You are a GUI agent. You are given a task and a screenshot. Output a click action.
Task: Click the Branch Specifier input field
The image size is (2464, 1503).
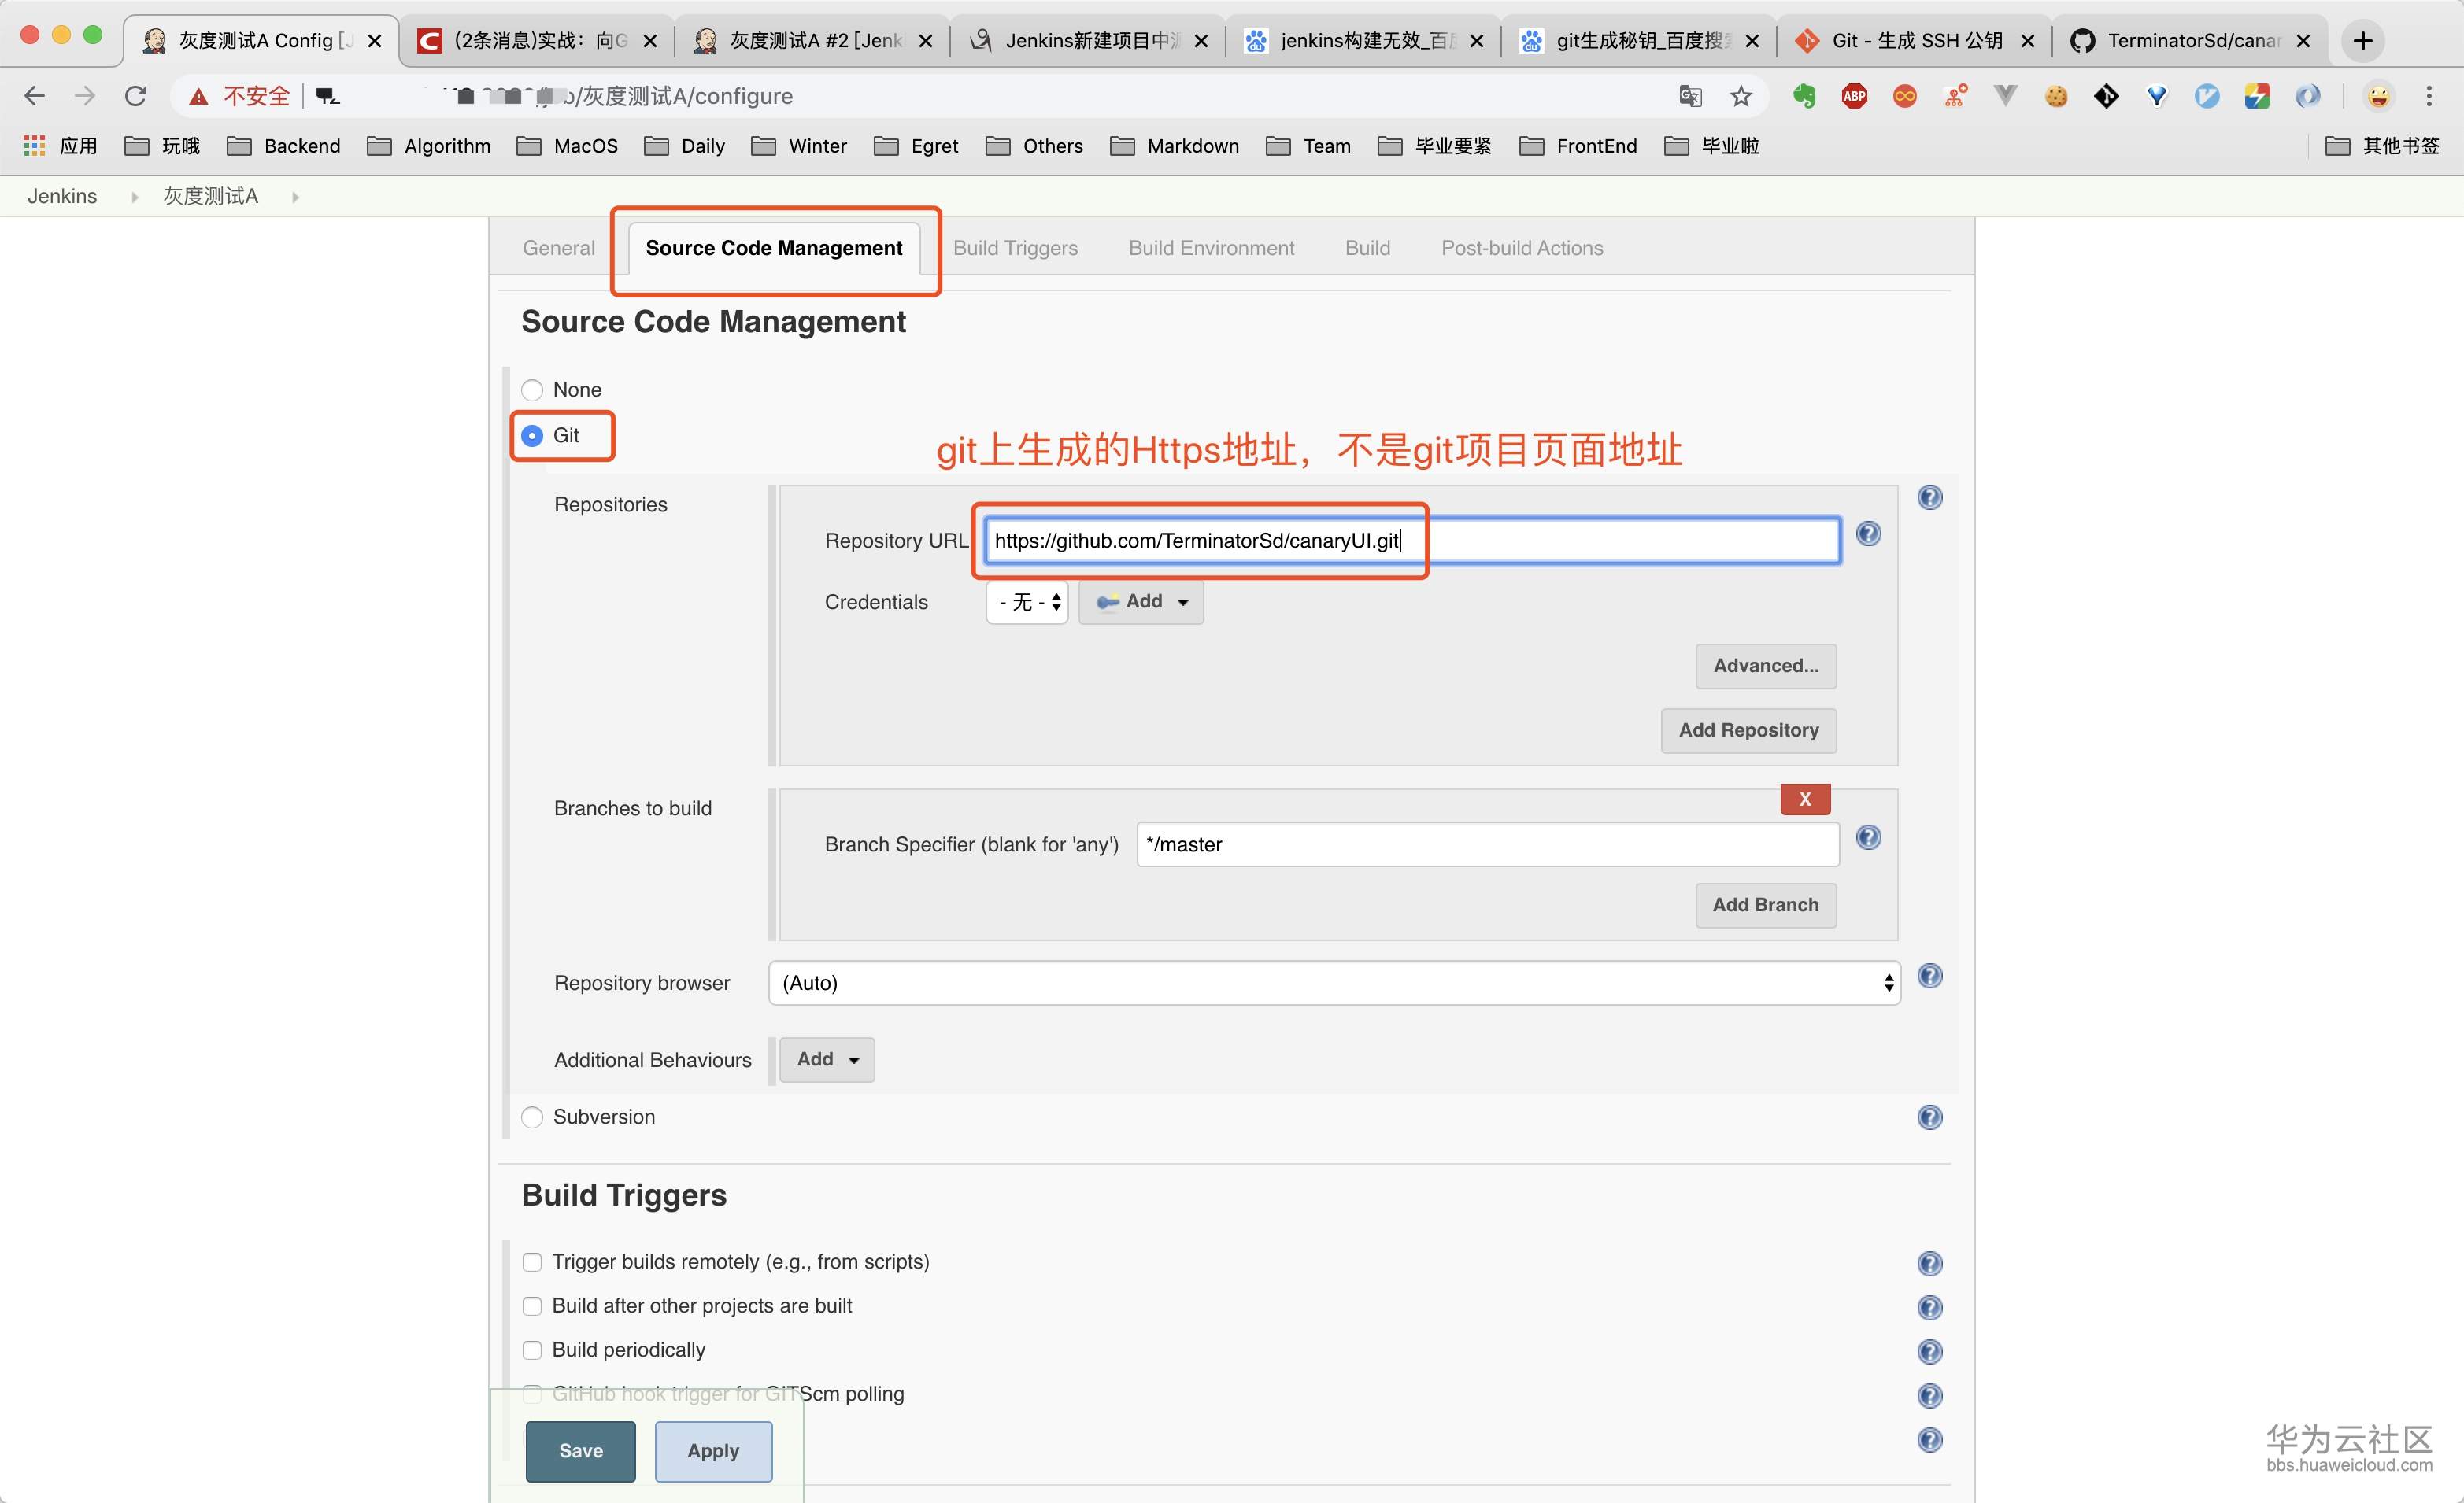point(1487,844)
